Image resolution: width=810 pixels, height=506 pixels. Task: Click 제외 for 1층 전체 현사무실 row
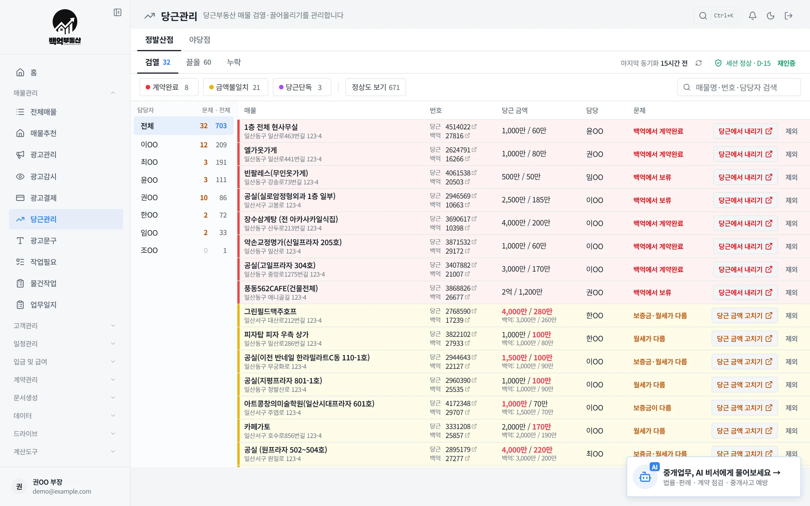[x=791, y=131]
